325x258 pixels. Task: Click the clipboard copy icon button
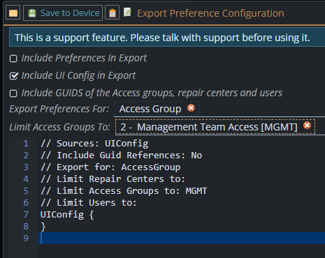tap(113, 13)
